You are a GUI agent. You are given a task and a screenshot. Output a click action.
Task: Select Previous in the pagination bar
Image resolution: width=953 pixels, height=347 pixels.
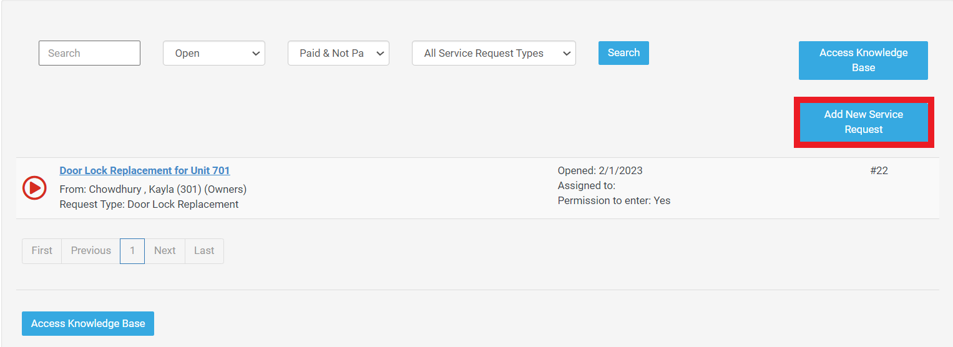90,251
